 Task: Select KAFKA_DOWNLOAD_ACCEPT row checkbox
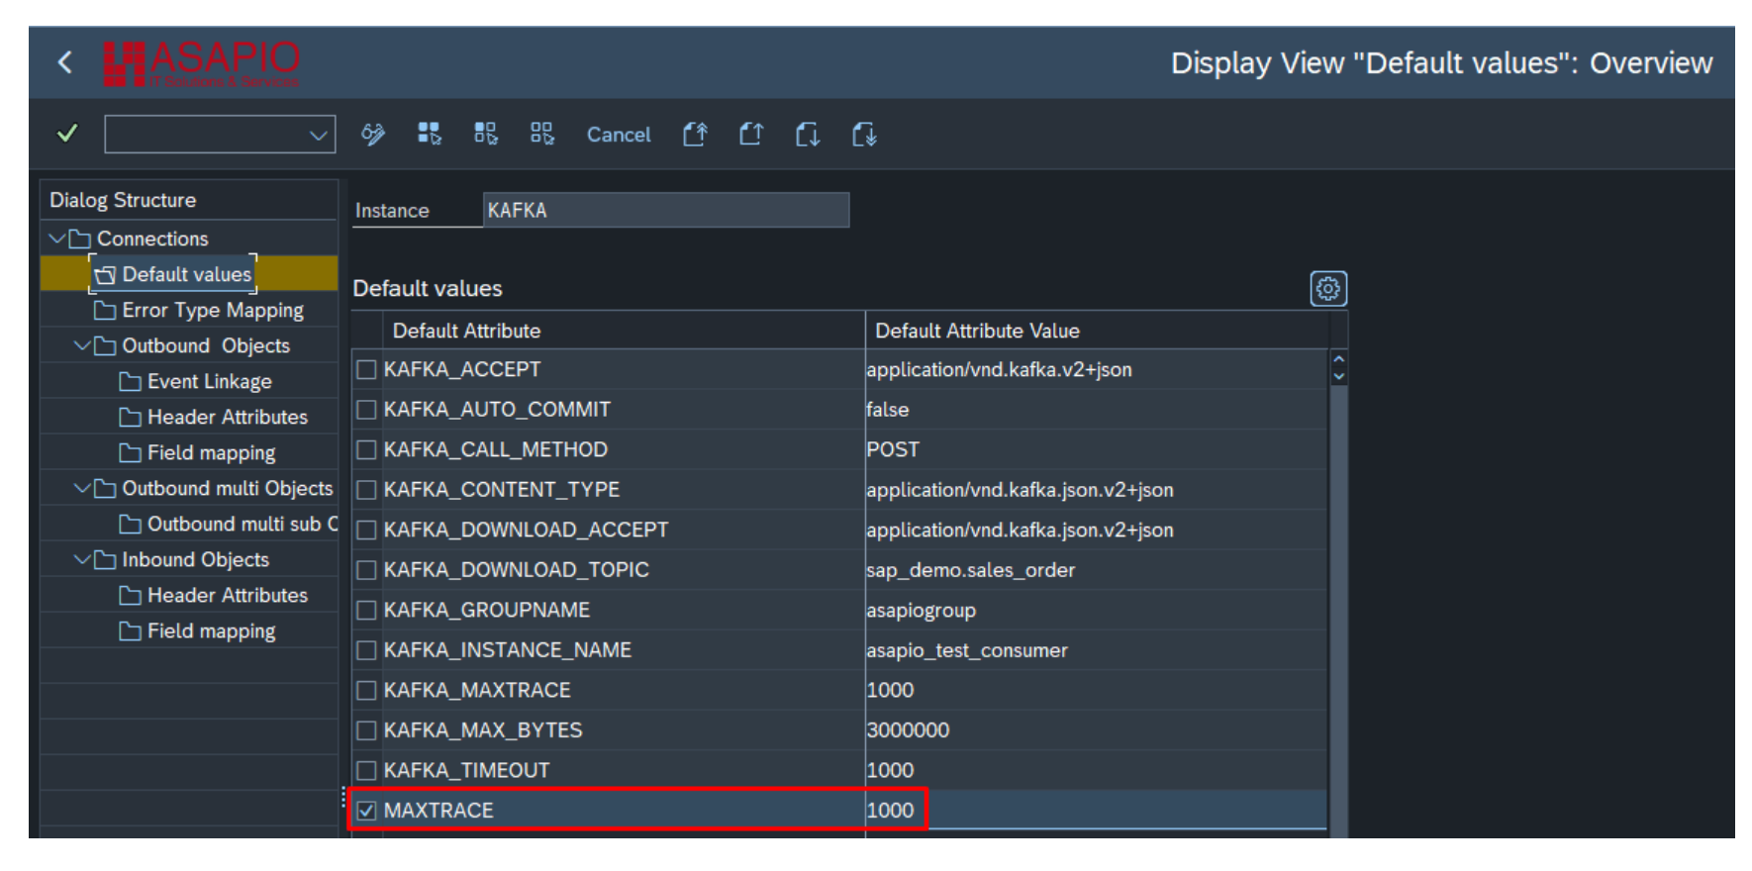click(367, 531)
